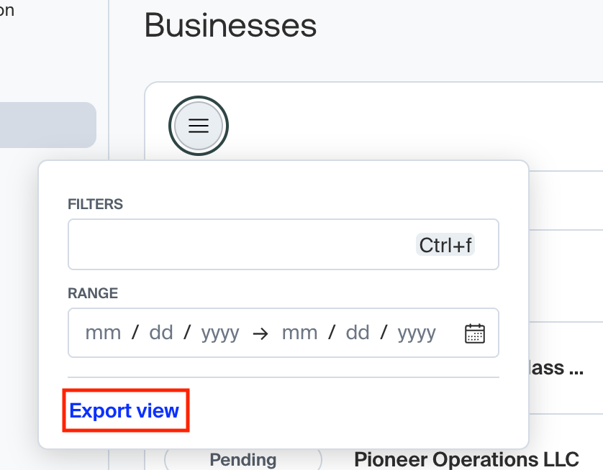
Task: Click the FILTERS section label
Action: [x=95, y=205]
